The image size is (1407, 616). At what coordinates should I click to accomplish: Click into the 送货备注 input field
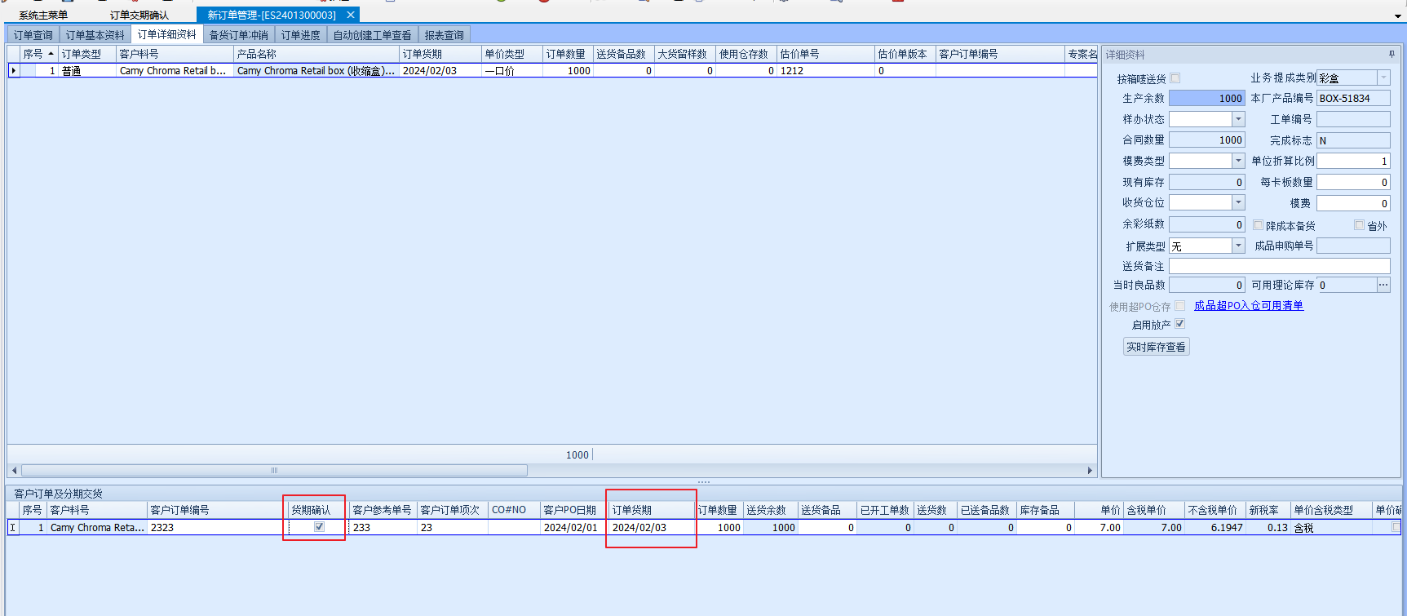(1279, 266)
